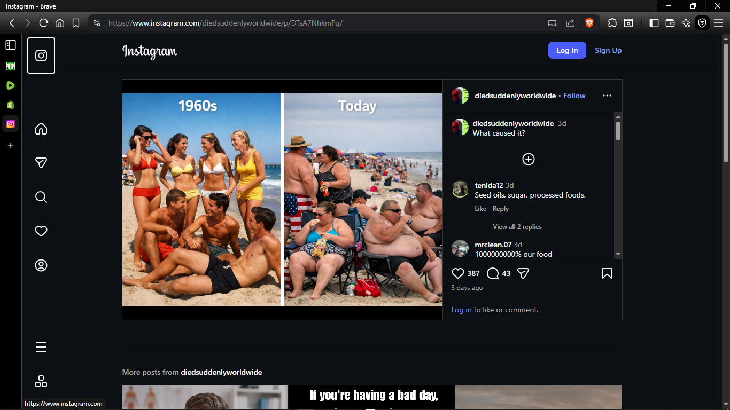Load more comments with plus circle
The height and width of the screenshot is (410, 730).
point(528,159)
